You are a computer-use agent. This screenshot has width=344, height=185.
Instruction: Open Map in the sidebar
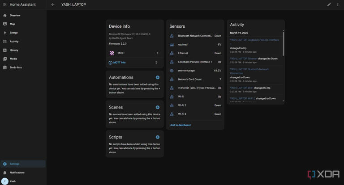23,24
